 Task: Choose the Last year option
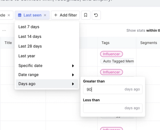(x=47, y=56)
